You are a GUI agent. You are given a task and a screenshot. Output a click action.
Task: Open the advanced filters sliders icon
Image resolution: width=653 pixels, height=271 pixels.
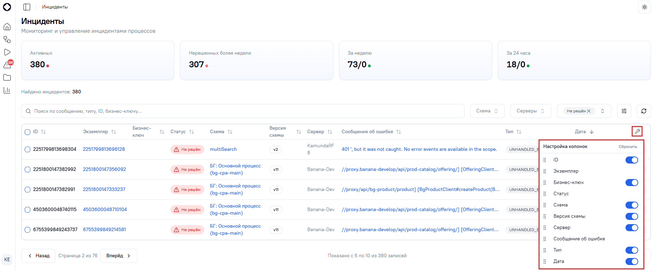[624, 111]
